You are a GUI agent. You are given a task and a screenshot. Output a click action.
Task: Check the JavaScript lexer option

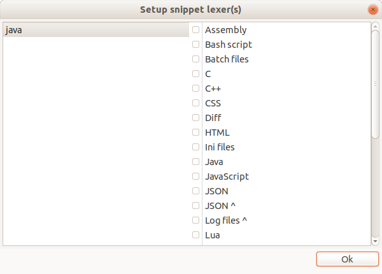(x=196, y=177)
